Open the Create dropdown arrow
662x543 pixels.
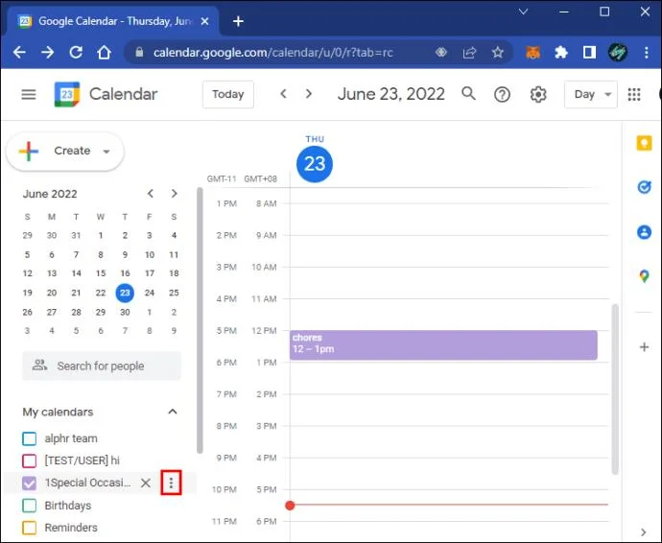[106, 152]
